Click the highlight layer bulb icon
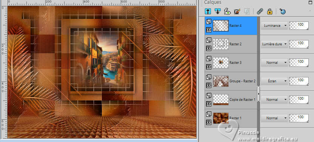This screenshot has width=314, height=142. pos(283,11)
